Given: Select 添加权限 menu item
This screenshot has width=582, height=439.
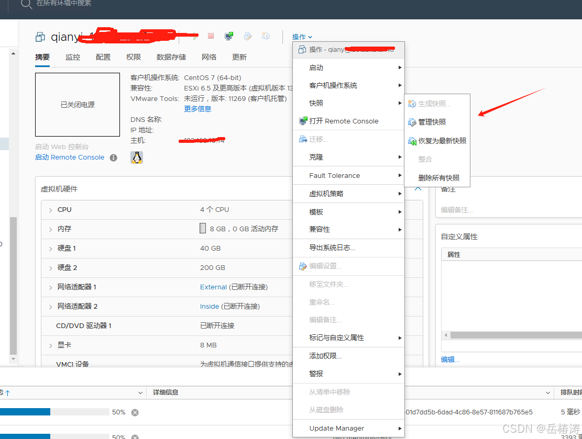Looking at the screenshot, I should click(x=348, y=356).
